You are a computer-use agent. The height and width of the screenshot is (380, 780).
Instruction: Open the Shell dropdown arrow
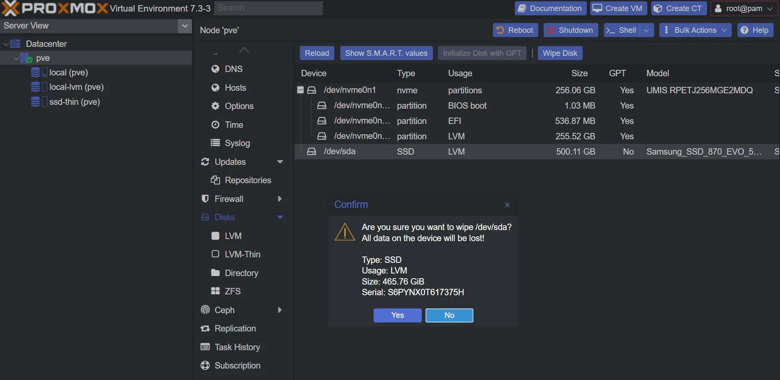pyautogui.click(x=647, y=30)
